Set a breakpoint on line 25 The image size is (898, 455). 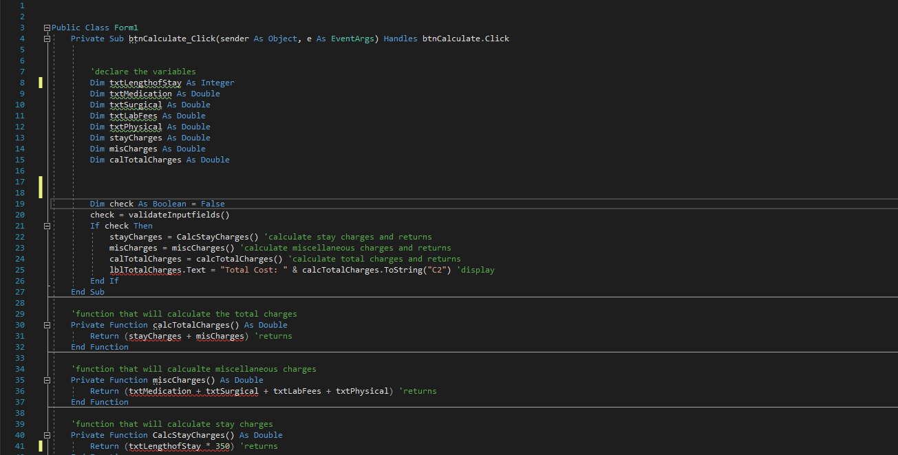tap(7, 269)
